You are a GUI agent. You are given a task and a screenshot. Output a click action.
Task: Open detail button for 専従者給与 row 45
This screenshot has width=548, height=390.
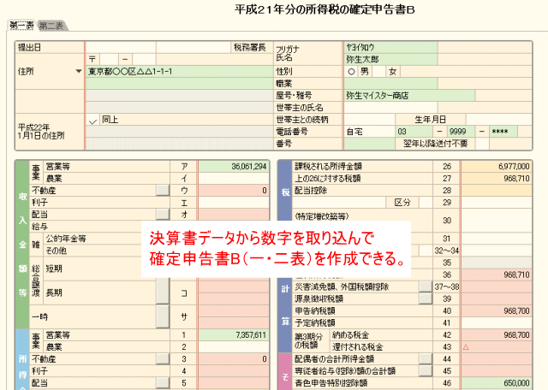[x=426, y=371]
